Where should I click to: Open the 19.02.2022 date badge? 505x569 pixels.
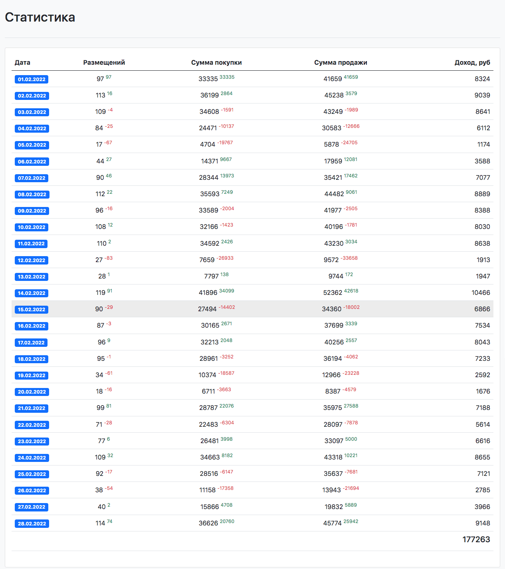32,375
